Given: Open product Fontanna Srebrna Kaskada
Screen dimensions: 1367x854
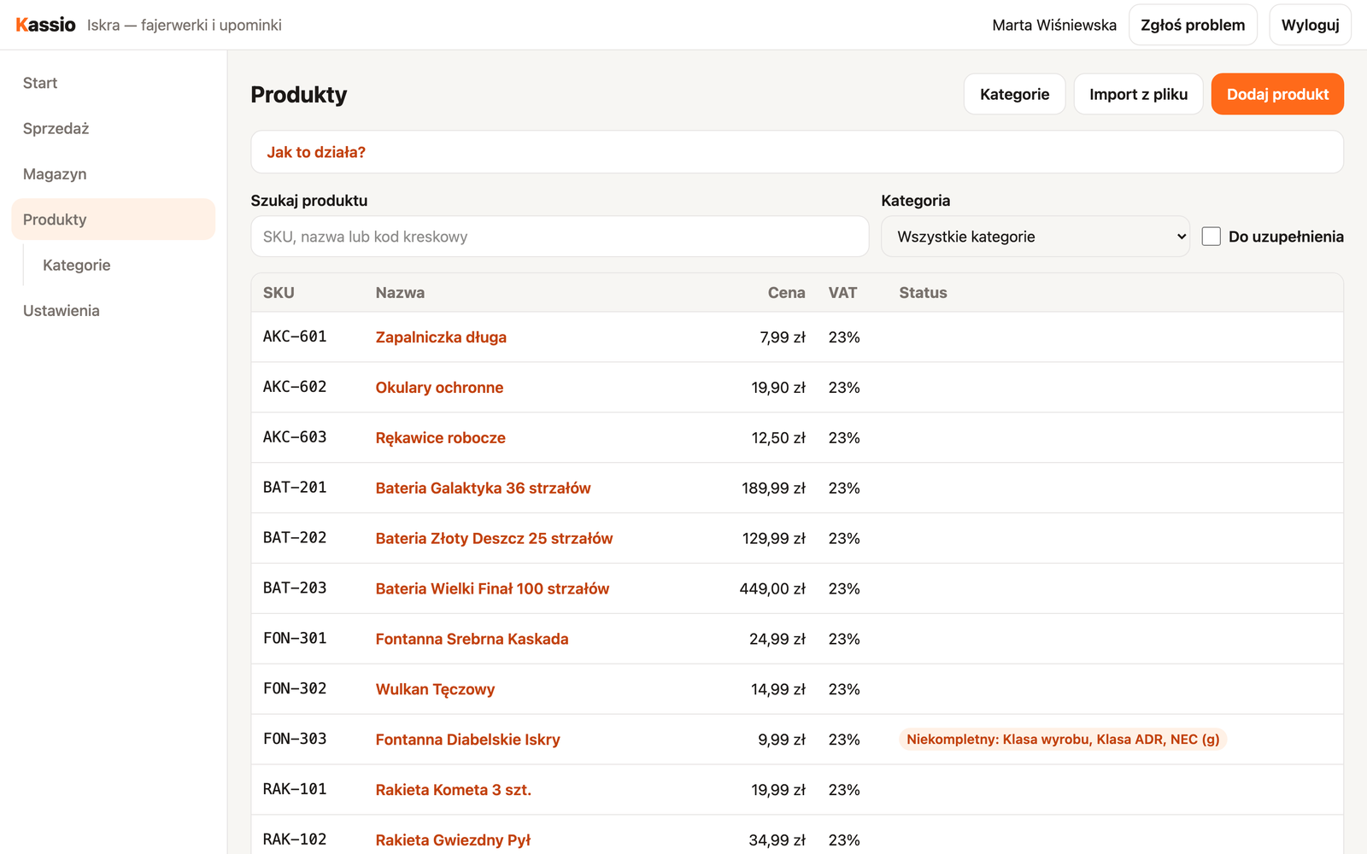Looking at the screenshot, I should [x=472, y=640].
